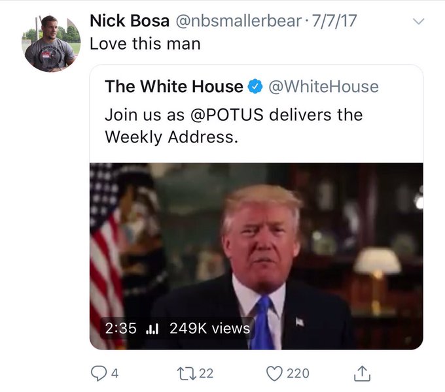Retweet using the retweet arrows icon
Viewport: 445px width, 392px height.
(x=187, y=373)
